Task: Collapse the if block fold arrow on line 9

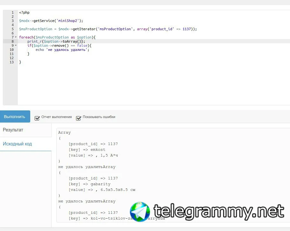Action: coord(16,45)
